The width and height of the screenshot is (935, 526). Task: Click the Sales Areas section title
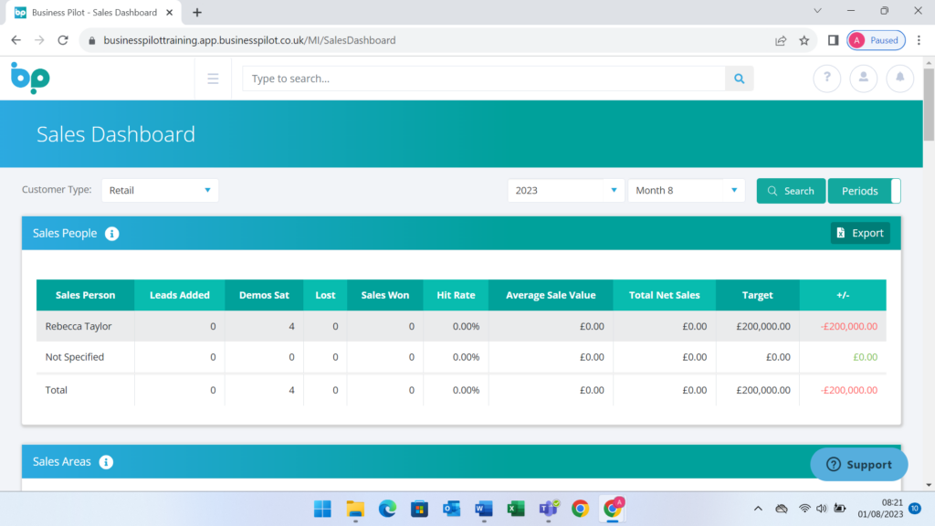point(62,461)
